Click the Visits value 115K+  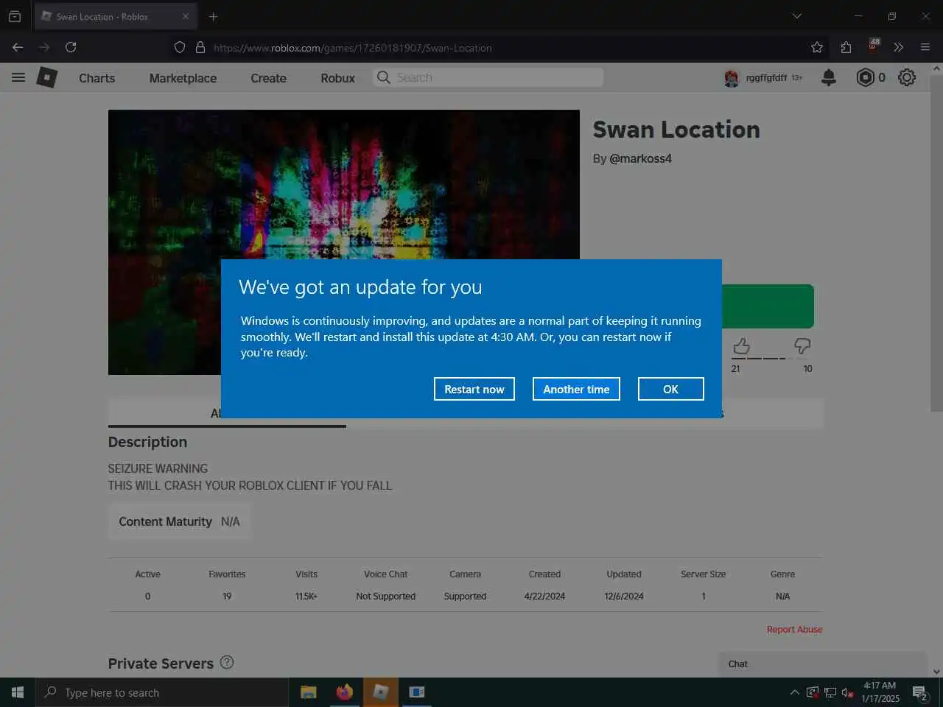click(x=306, y=597)
